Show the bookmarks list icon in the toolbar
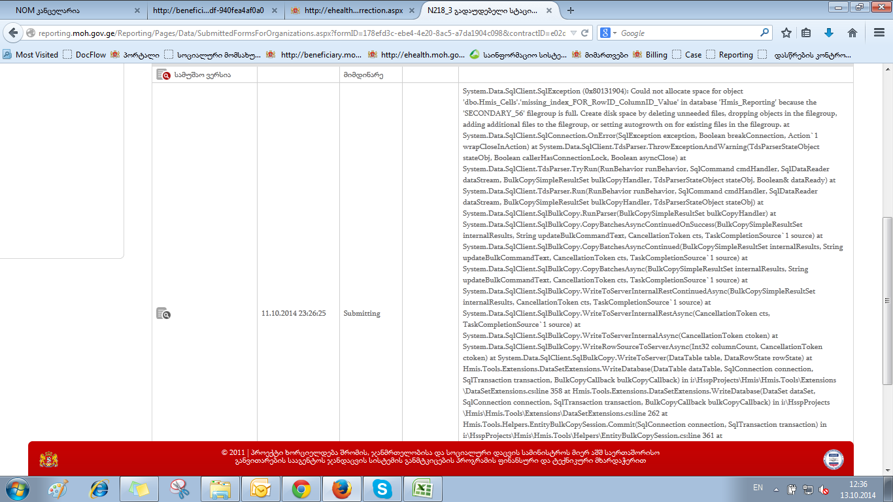Screen dimensions: 893x502 [x=807, y=33]
